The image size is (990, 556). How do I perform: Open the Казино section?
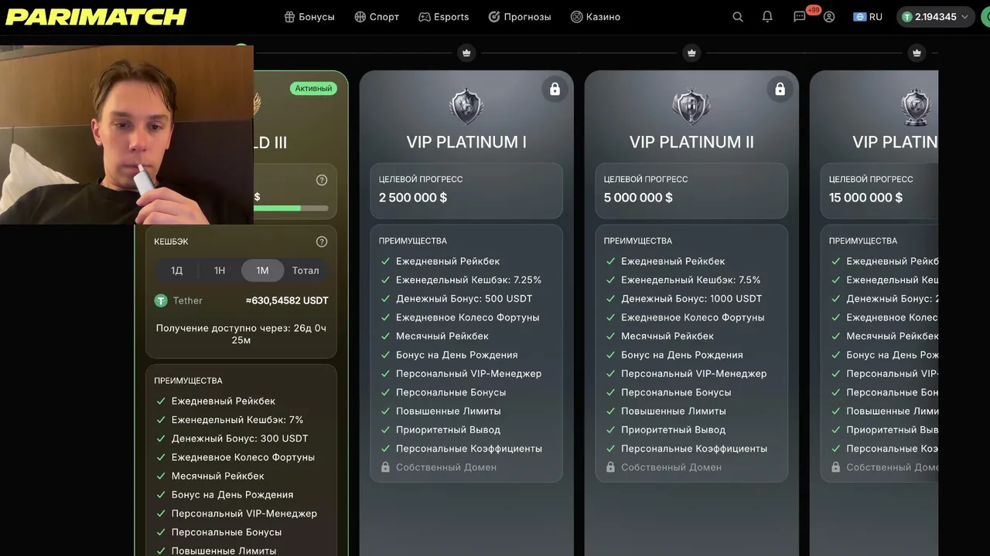[x=596, y=17]
